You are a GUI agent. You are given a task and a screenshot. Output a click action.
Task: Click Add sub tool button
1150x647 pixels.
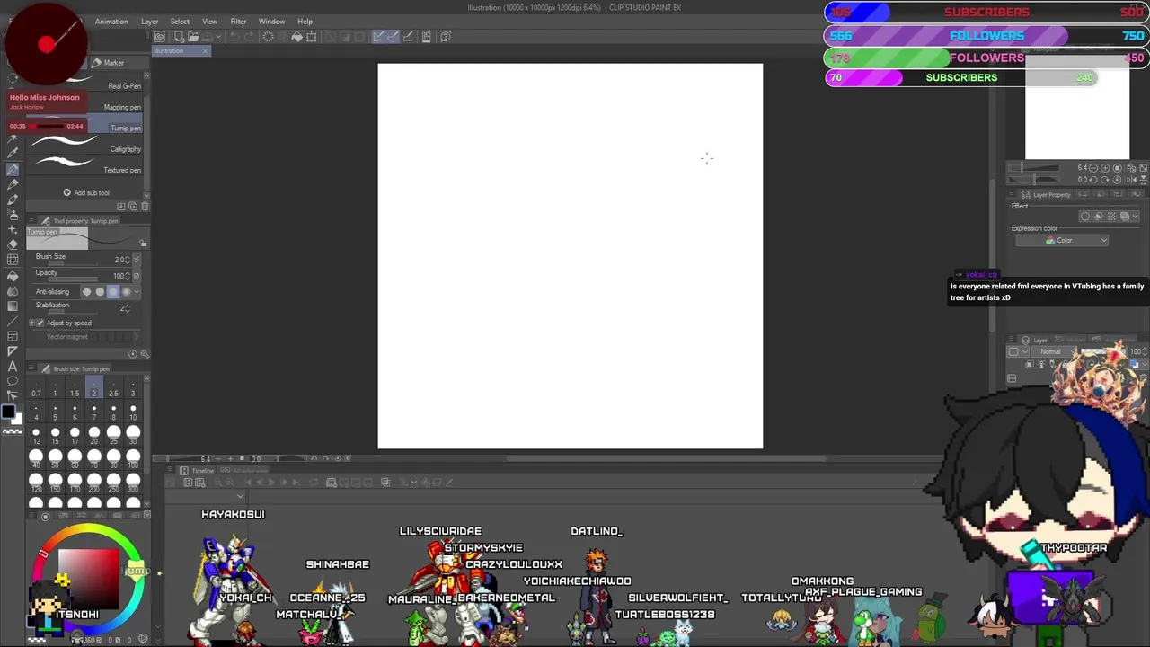coord(86,192)
